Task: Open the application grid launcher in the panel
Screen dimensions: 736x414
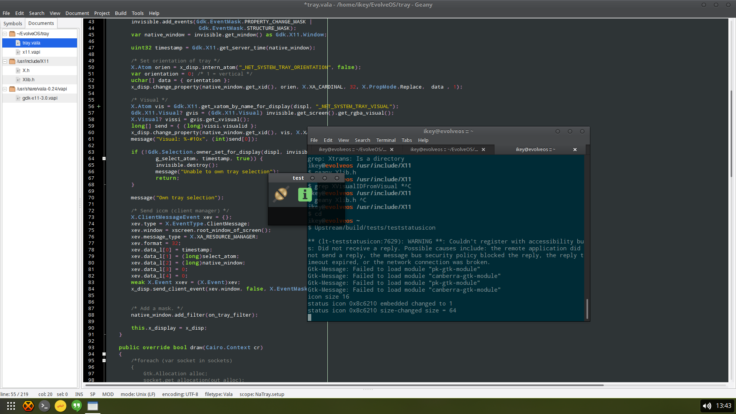Action: [x=11, y=406]
